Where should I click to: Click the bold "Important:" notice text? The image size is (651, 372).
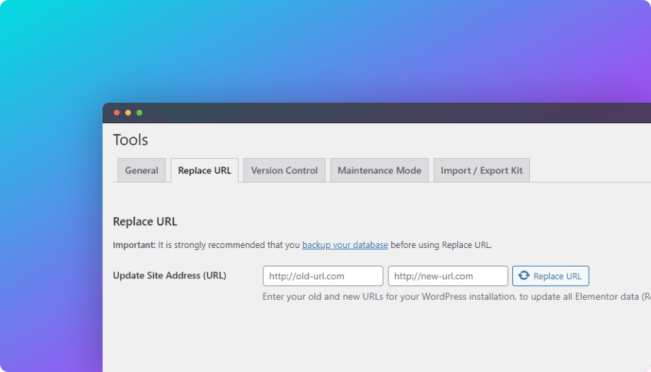pos(134,245)
